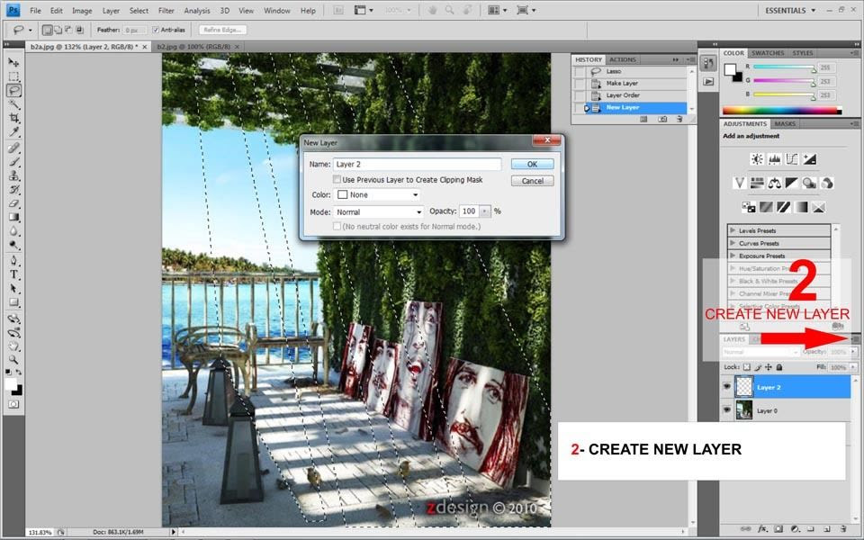Switch to the ACTIONS tab
Viewport: 864px width, 540px height.
click(x=623, y=59)
